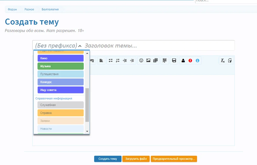Select the 'Ищу совета' prefix
This screenshot has height=165, width=257.
click(x=61, y=90)
